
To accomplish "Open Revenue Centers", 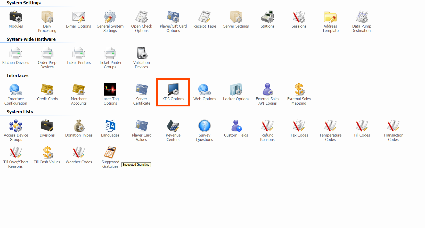I will tap(173, 126).
